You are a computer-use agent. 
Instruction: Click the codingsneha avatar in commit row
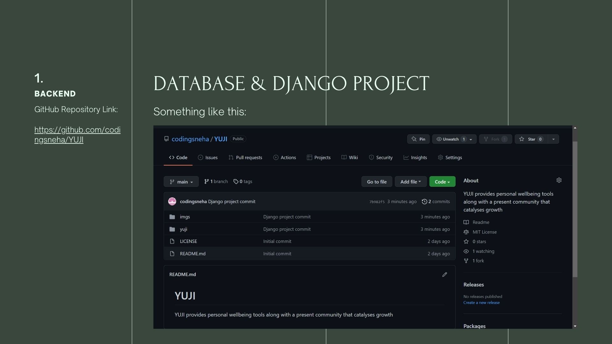coord(172,201)
